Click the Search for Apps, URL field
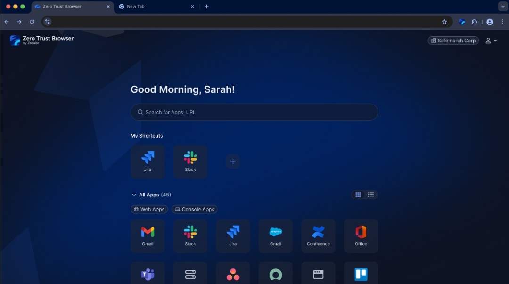The image size is (509, 284). click(x=254, y=112)
